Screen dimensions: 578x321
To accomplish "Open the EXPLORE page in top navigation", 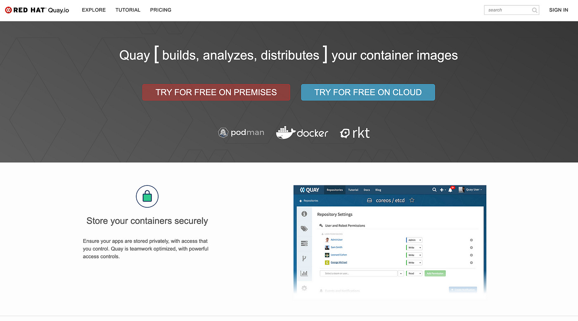I will 94,10.
